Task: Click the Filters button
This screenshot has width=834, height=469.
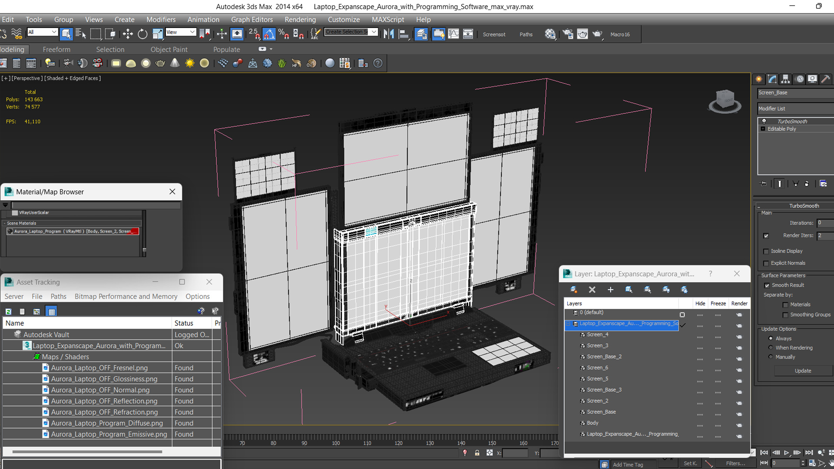Action: click(x=735, y=463)
